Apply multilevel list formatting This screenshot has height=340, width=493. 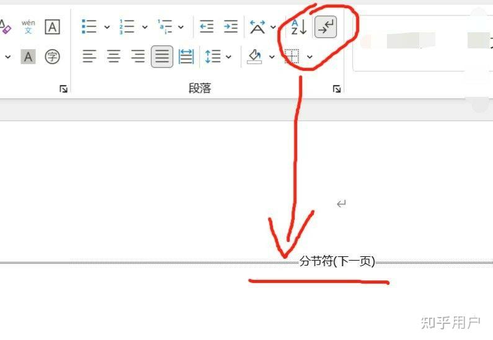click(165, 27)
